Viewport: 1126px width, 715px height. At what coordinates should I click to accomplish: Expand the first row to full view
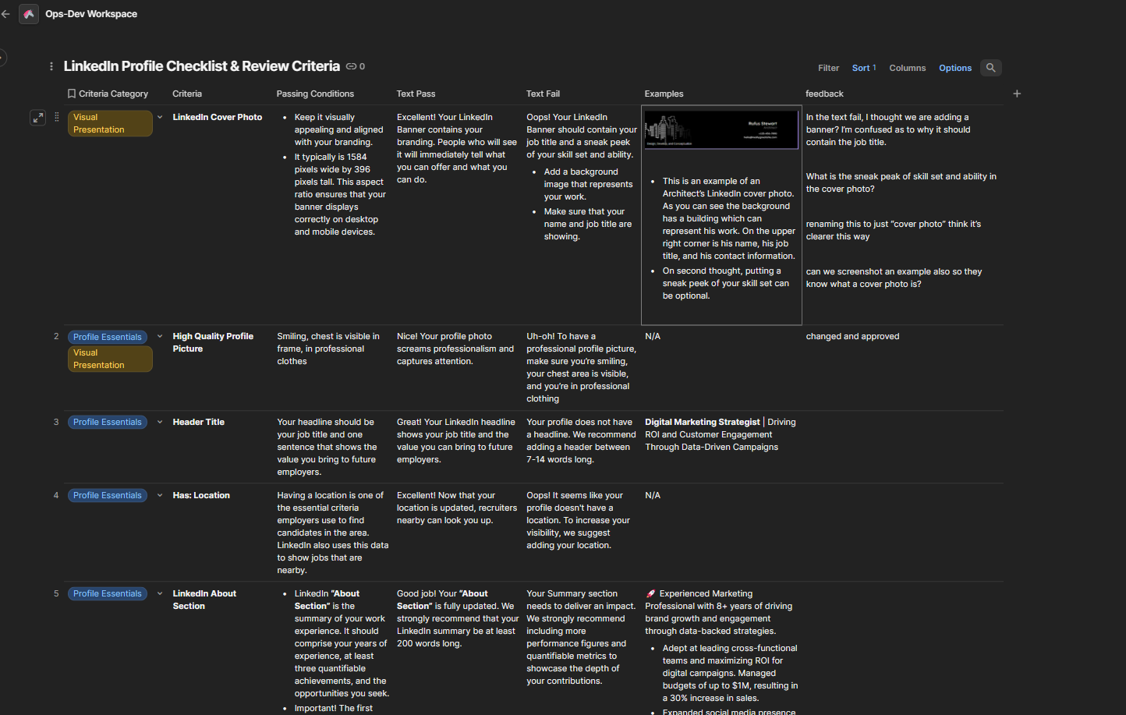37,118
